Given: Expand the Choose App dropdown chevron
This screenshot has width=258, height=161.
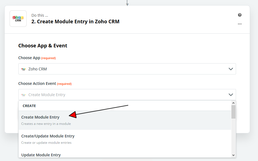Looking at the screenshot, I should [231, 69].
